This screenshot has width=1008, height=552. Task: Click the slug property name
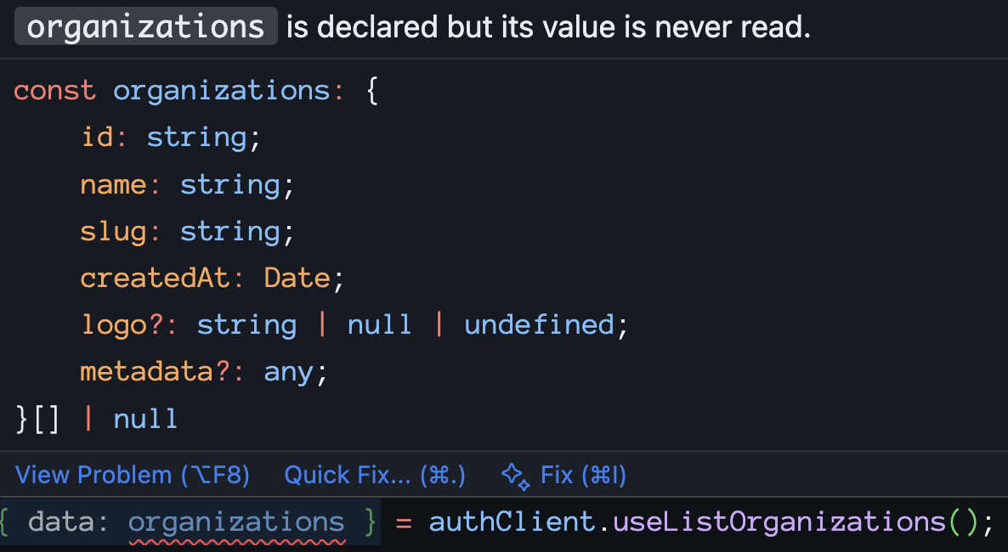(x=112, y=231)
